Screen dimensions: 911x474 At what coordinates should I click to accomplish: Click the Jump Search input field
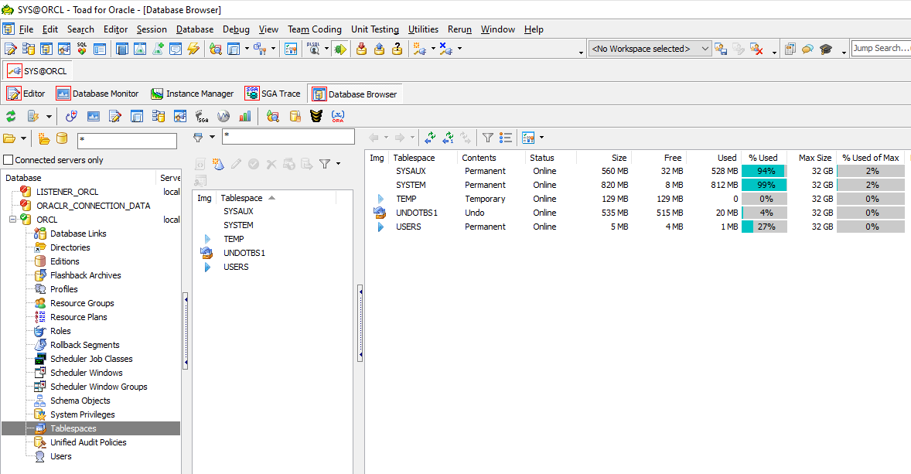(880, 48)
